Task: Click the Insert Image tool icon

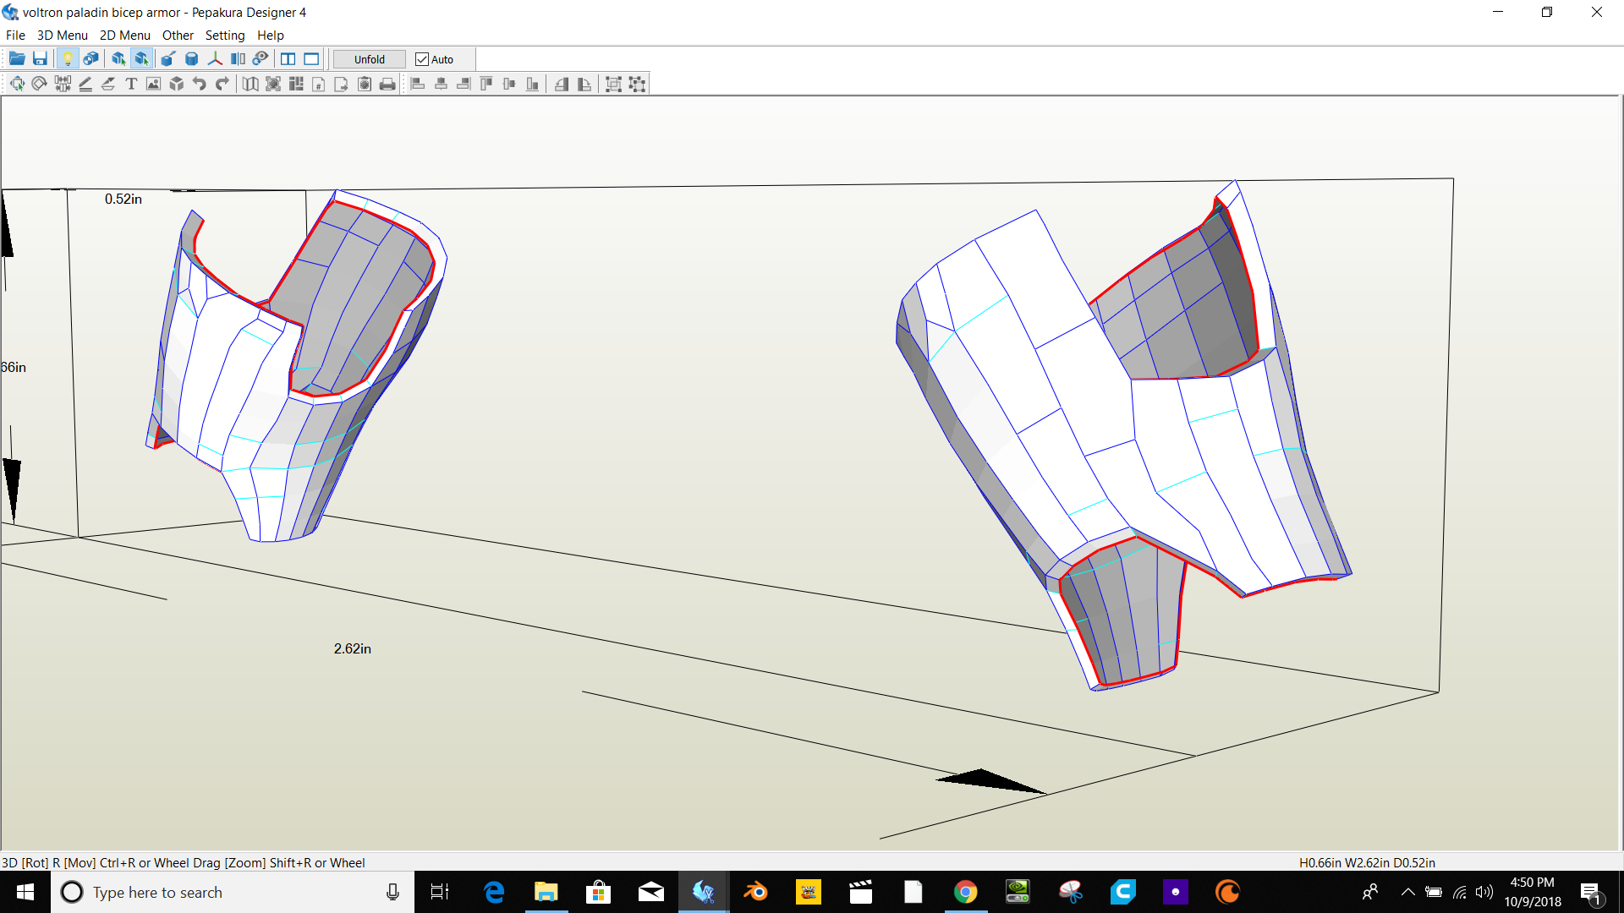Action: [153, 84]
